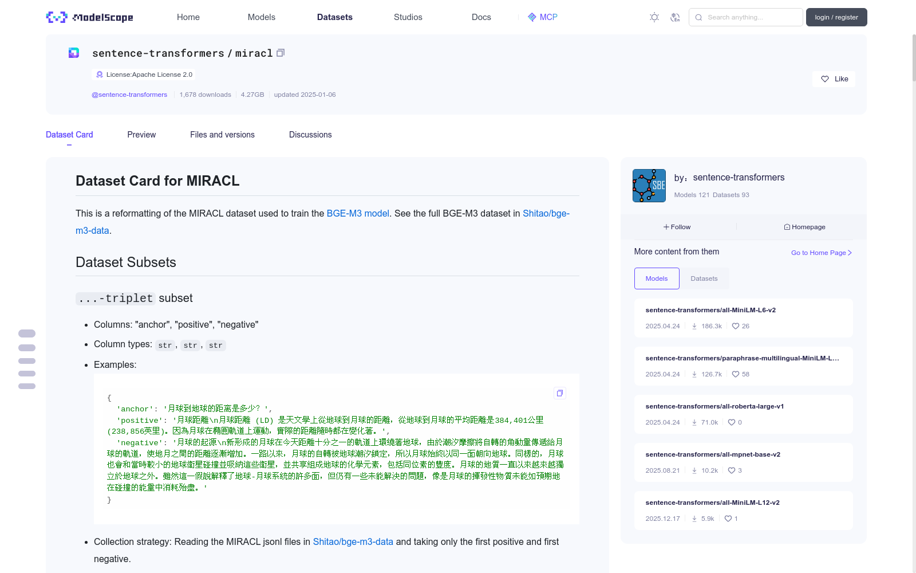This screenshot has width=916, height=573.
Task: Open the BGE-M3 model link
Action: [x=358, y=213]
